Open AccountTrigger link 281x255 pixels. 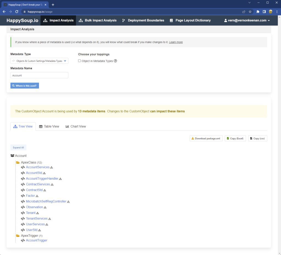pos(36,240)
